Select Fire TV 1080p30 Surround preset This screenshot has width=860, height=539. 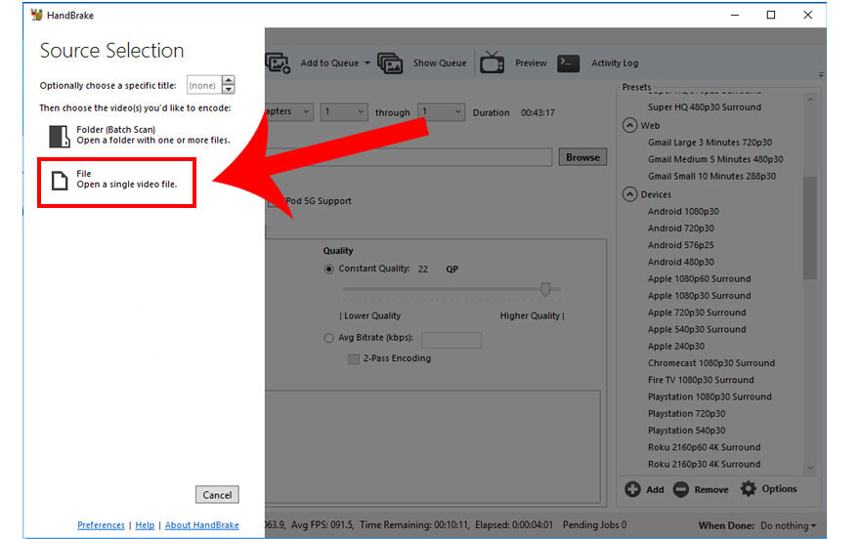tap(701, 380)
